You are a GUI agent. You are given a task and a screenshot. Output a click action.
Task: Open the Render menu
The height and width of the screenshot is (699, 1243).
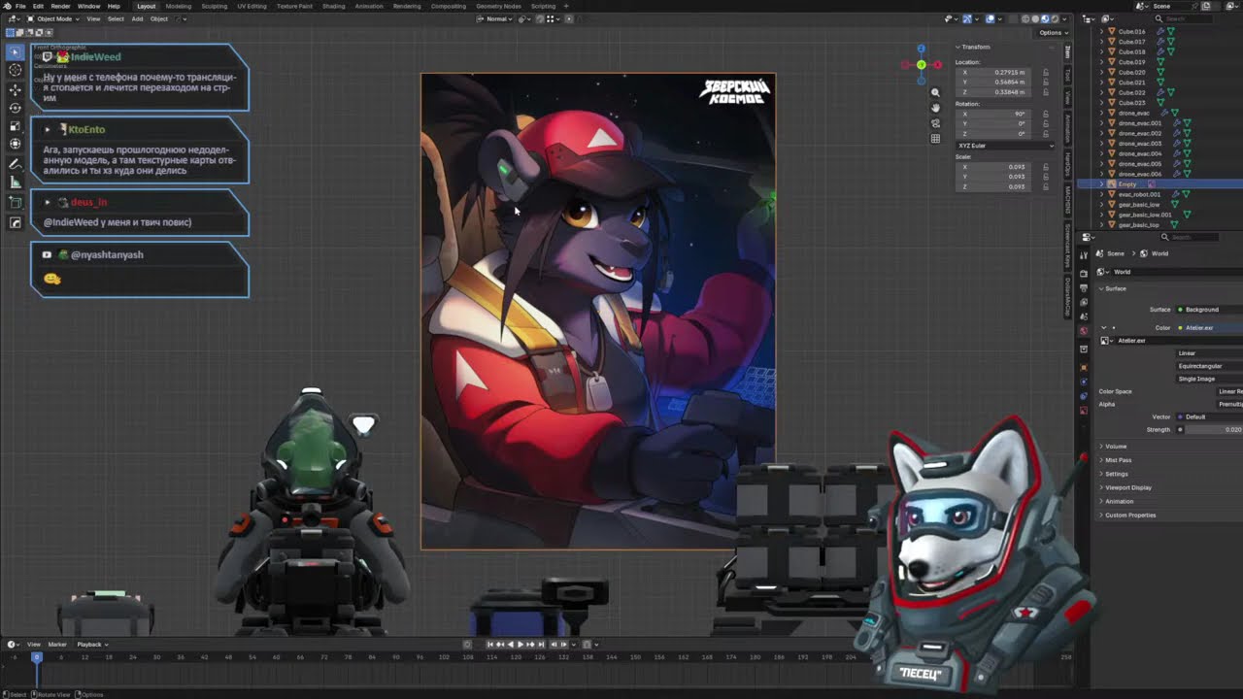[60, 6]
